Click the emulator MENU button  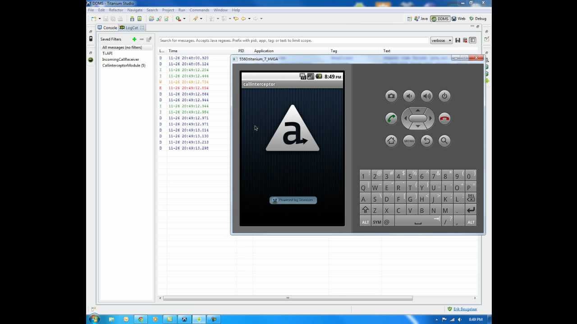coord(409,141)
